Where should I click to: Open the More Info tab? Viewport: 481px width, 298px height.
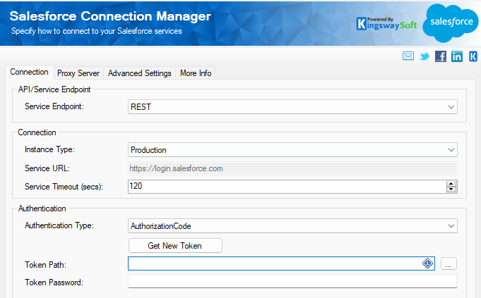click(196, 73)
